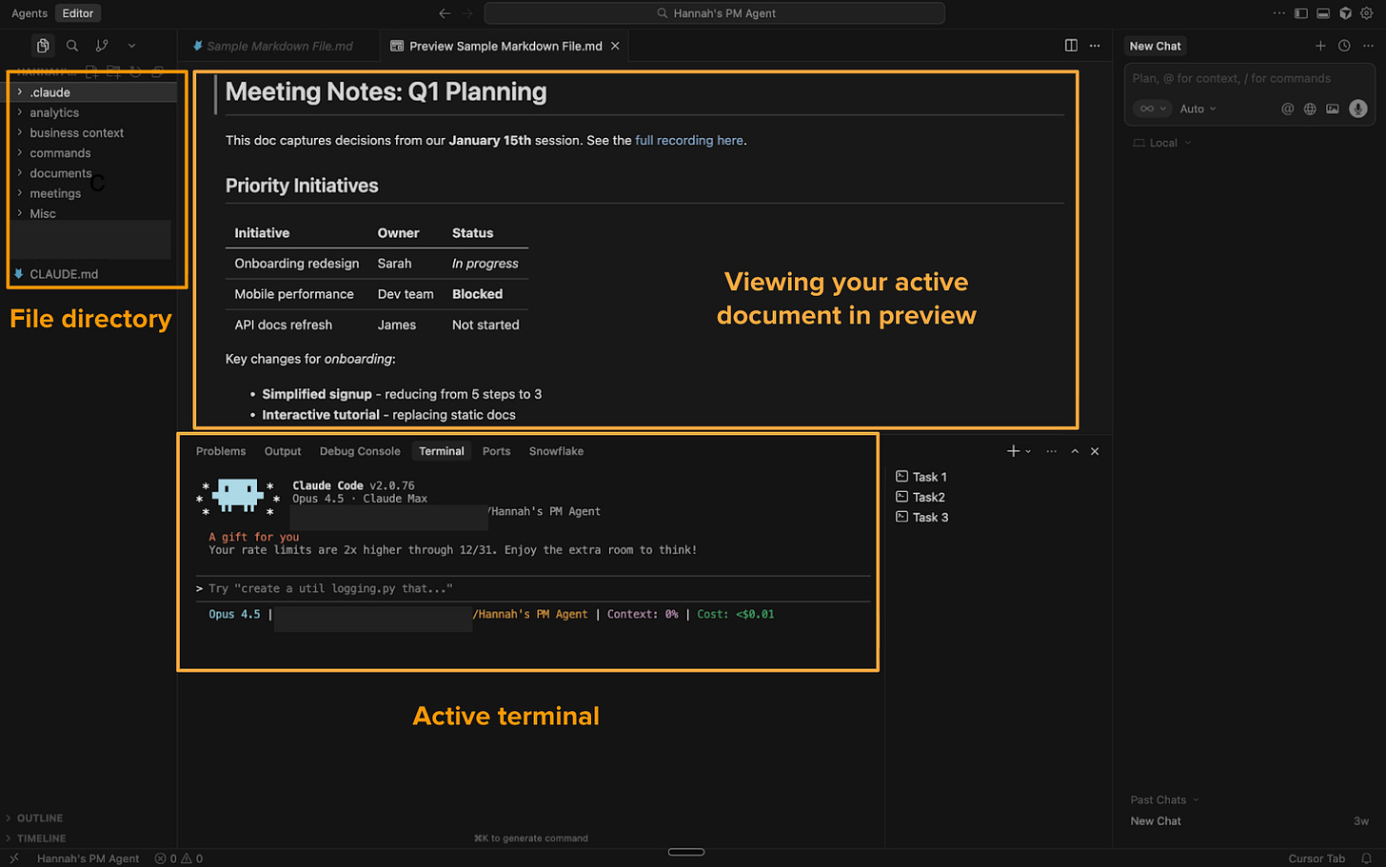Viewport: 1386px width, 867px height.
Task: Select the New Chat tab
Action: [1155, 46]
